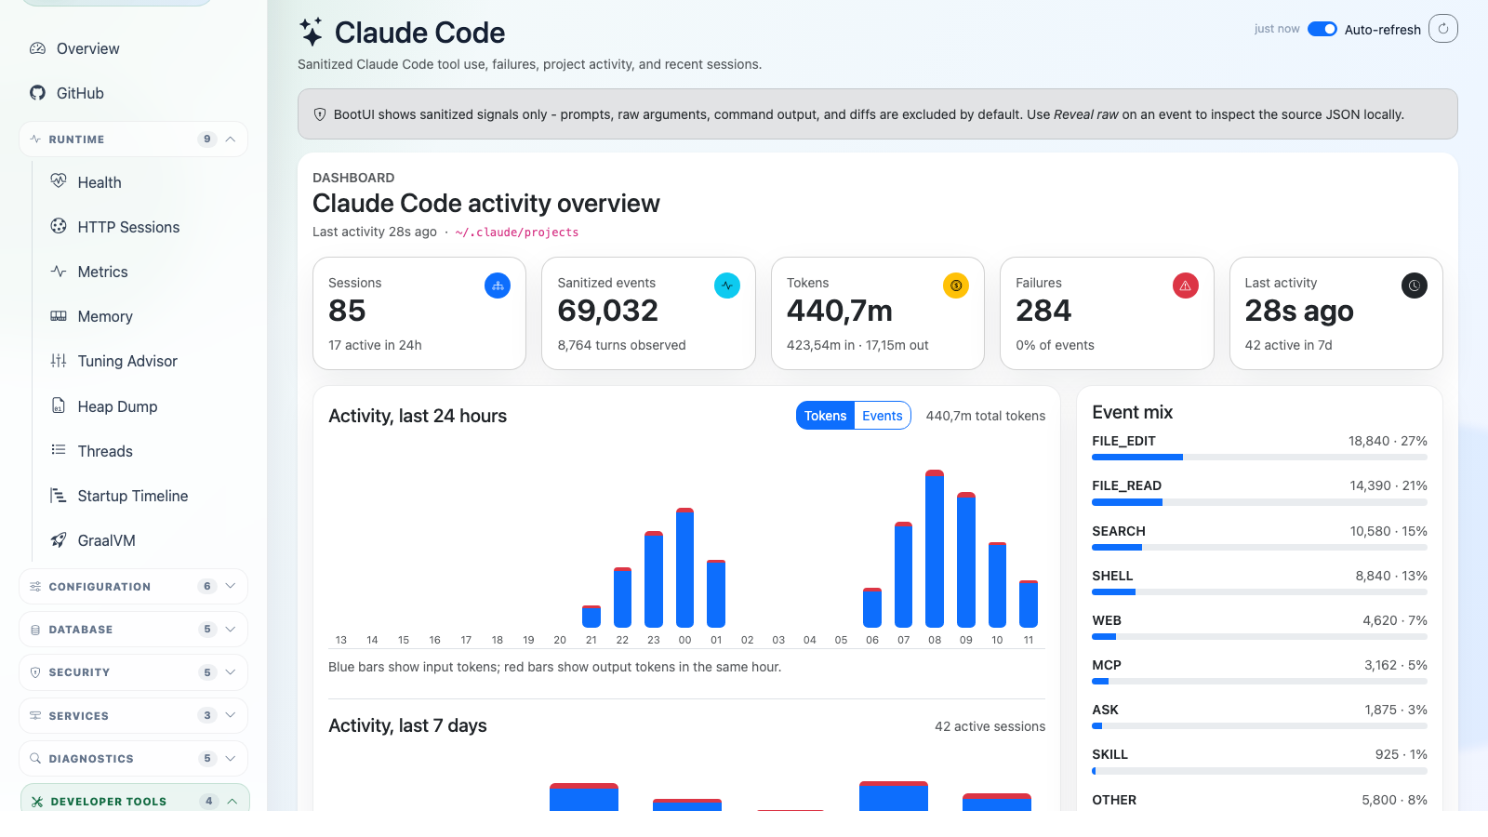Click the Database section icon
Image resolution: width=1488 pixels, height=837 pixels.
(x=35, y=630)
